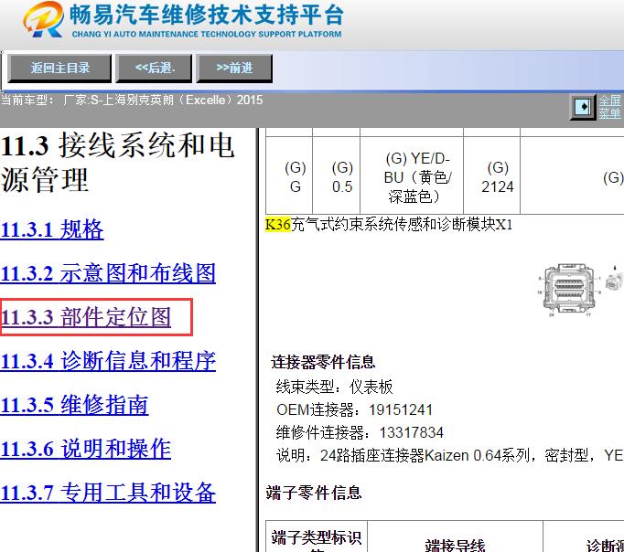Click the K36 connector diagram image
This screenshot has height=552, width=624.
point(569,290)
